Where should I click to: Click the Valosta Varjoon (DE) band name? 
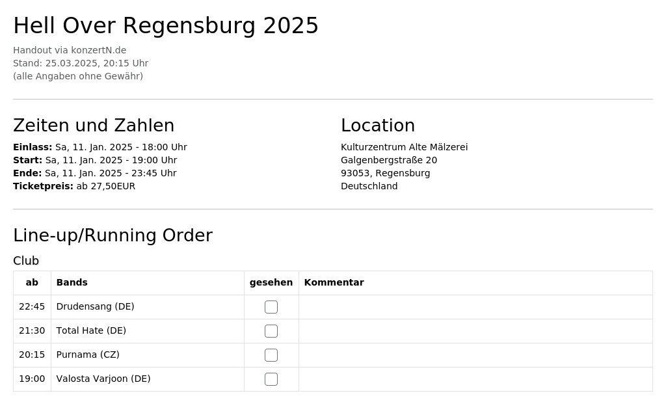pos(103,379)
